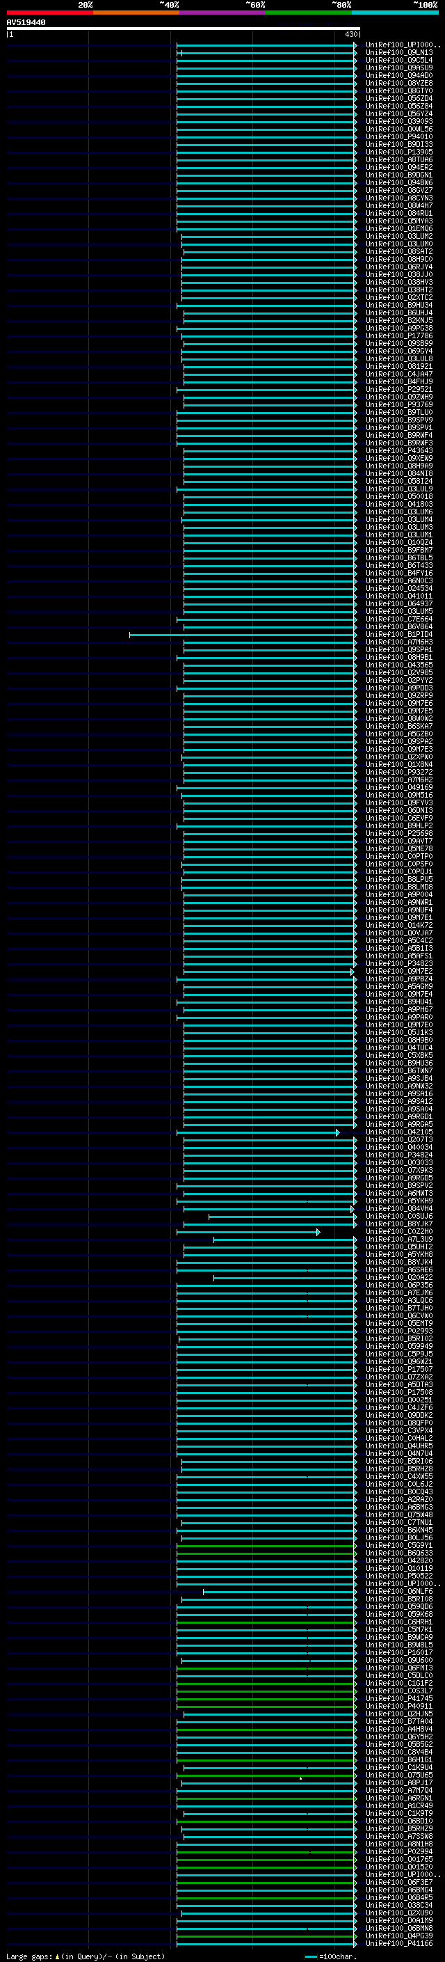Open hit UniRef100_P17786
This screenshot has width=445, height=1962.
[399, 336]
